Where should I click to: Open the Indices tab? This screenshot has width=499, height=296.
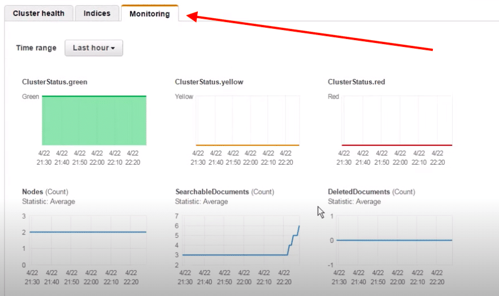(97, 14)
